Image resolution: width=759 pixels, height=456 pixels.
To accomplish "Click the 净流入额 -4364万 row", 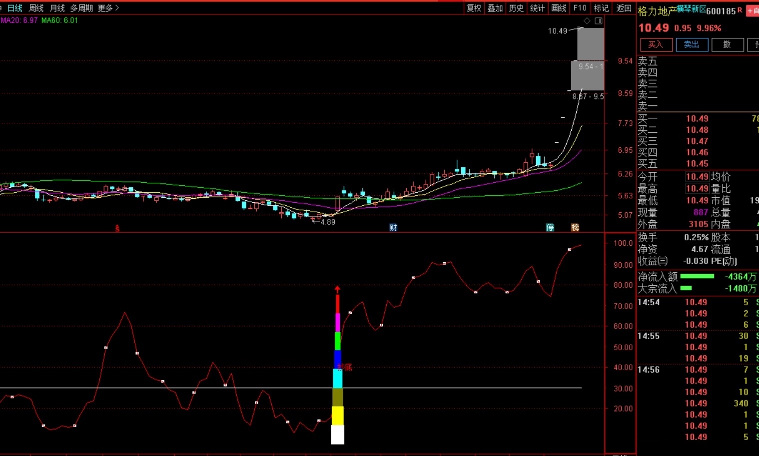I will 698,277.
